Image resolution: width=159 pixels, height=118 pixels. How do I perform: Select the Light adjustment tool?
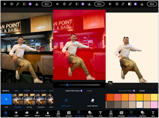16,113
